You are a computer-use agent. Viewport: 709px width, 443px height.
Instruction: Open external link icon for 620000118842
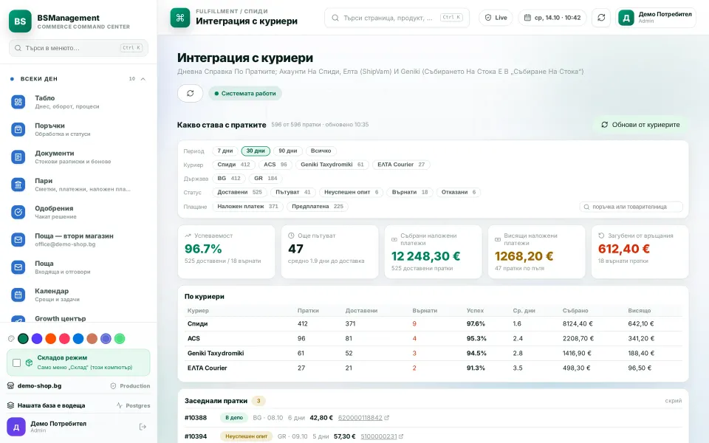click(386, 418)
